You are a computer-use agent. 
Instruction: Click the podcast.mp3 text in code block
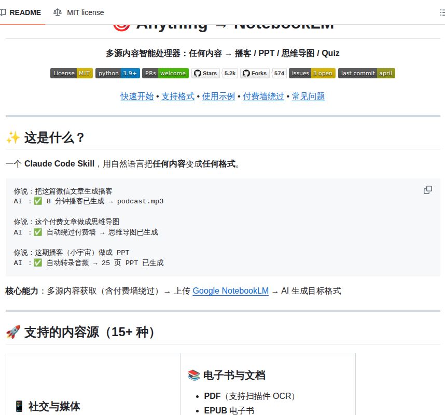pyautogui.click(x=140, y=201)
